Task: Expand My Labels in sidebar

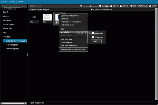Action: click(2, 20)
